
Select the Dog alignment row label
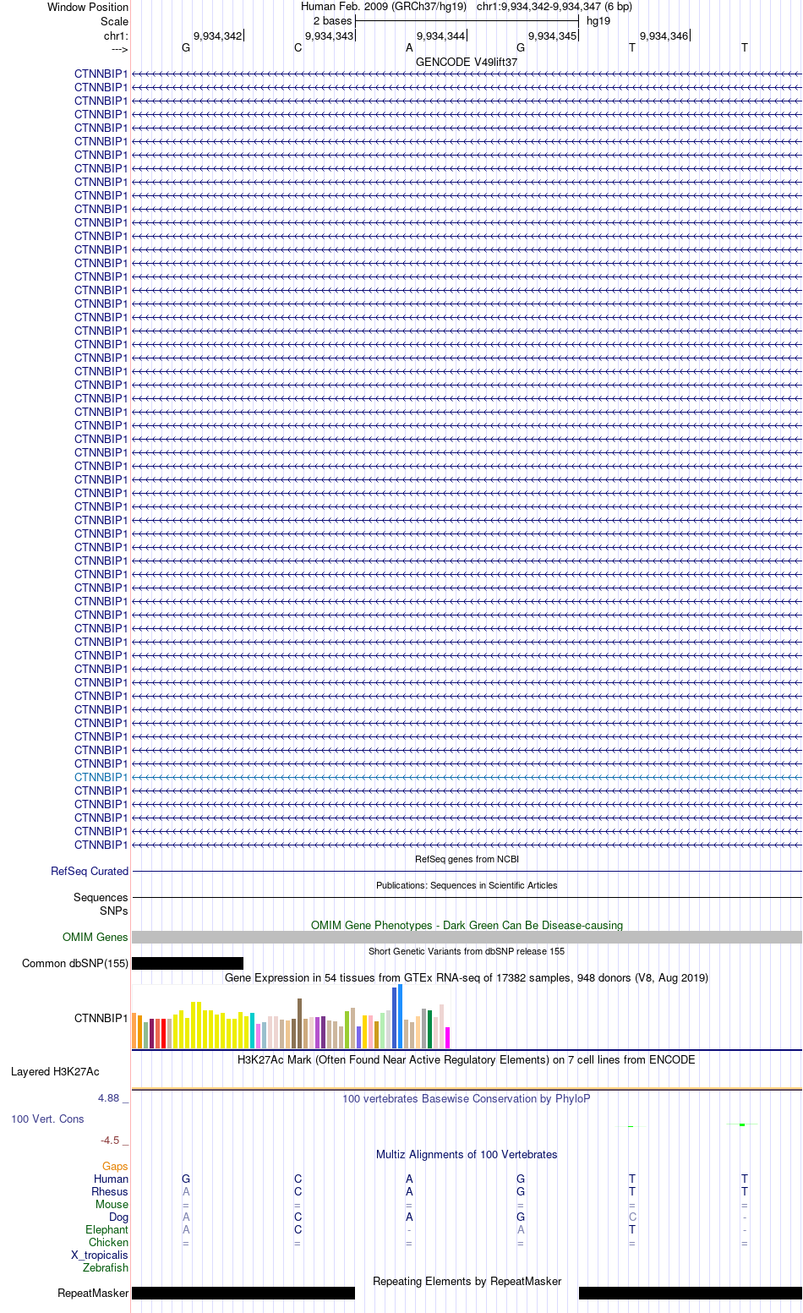[x=119, y=1217]
